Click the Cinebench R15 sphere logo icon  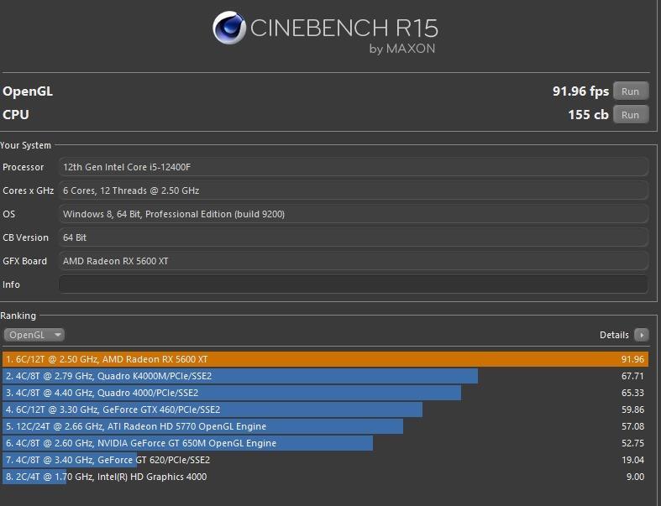tap(229, 28)
